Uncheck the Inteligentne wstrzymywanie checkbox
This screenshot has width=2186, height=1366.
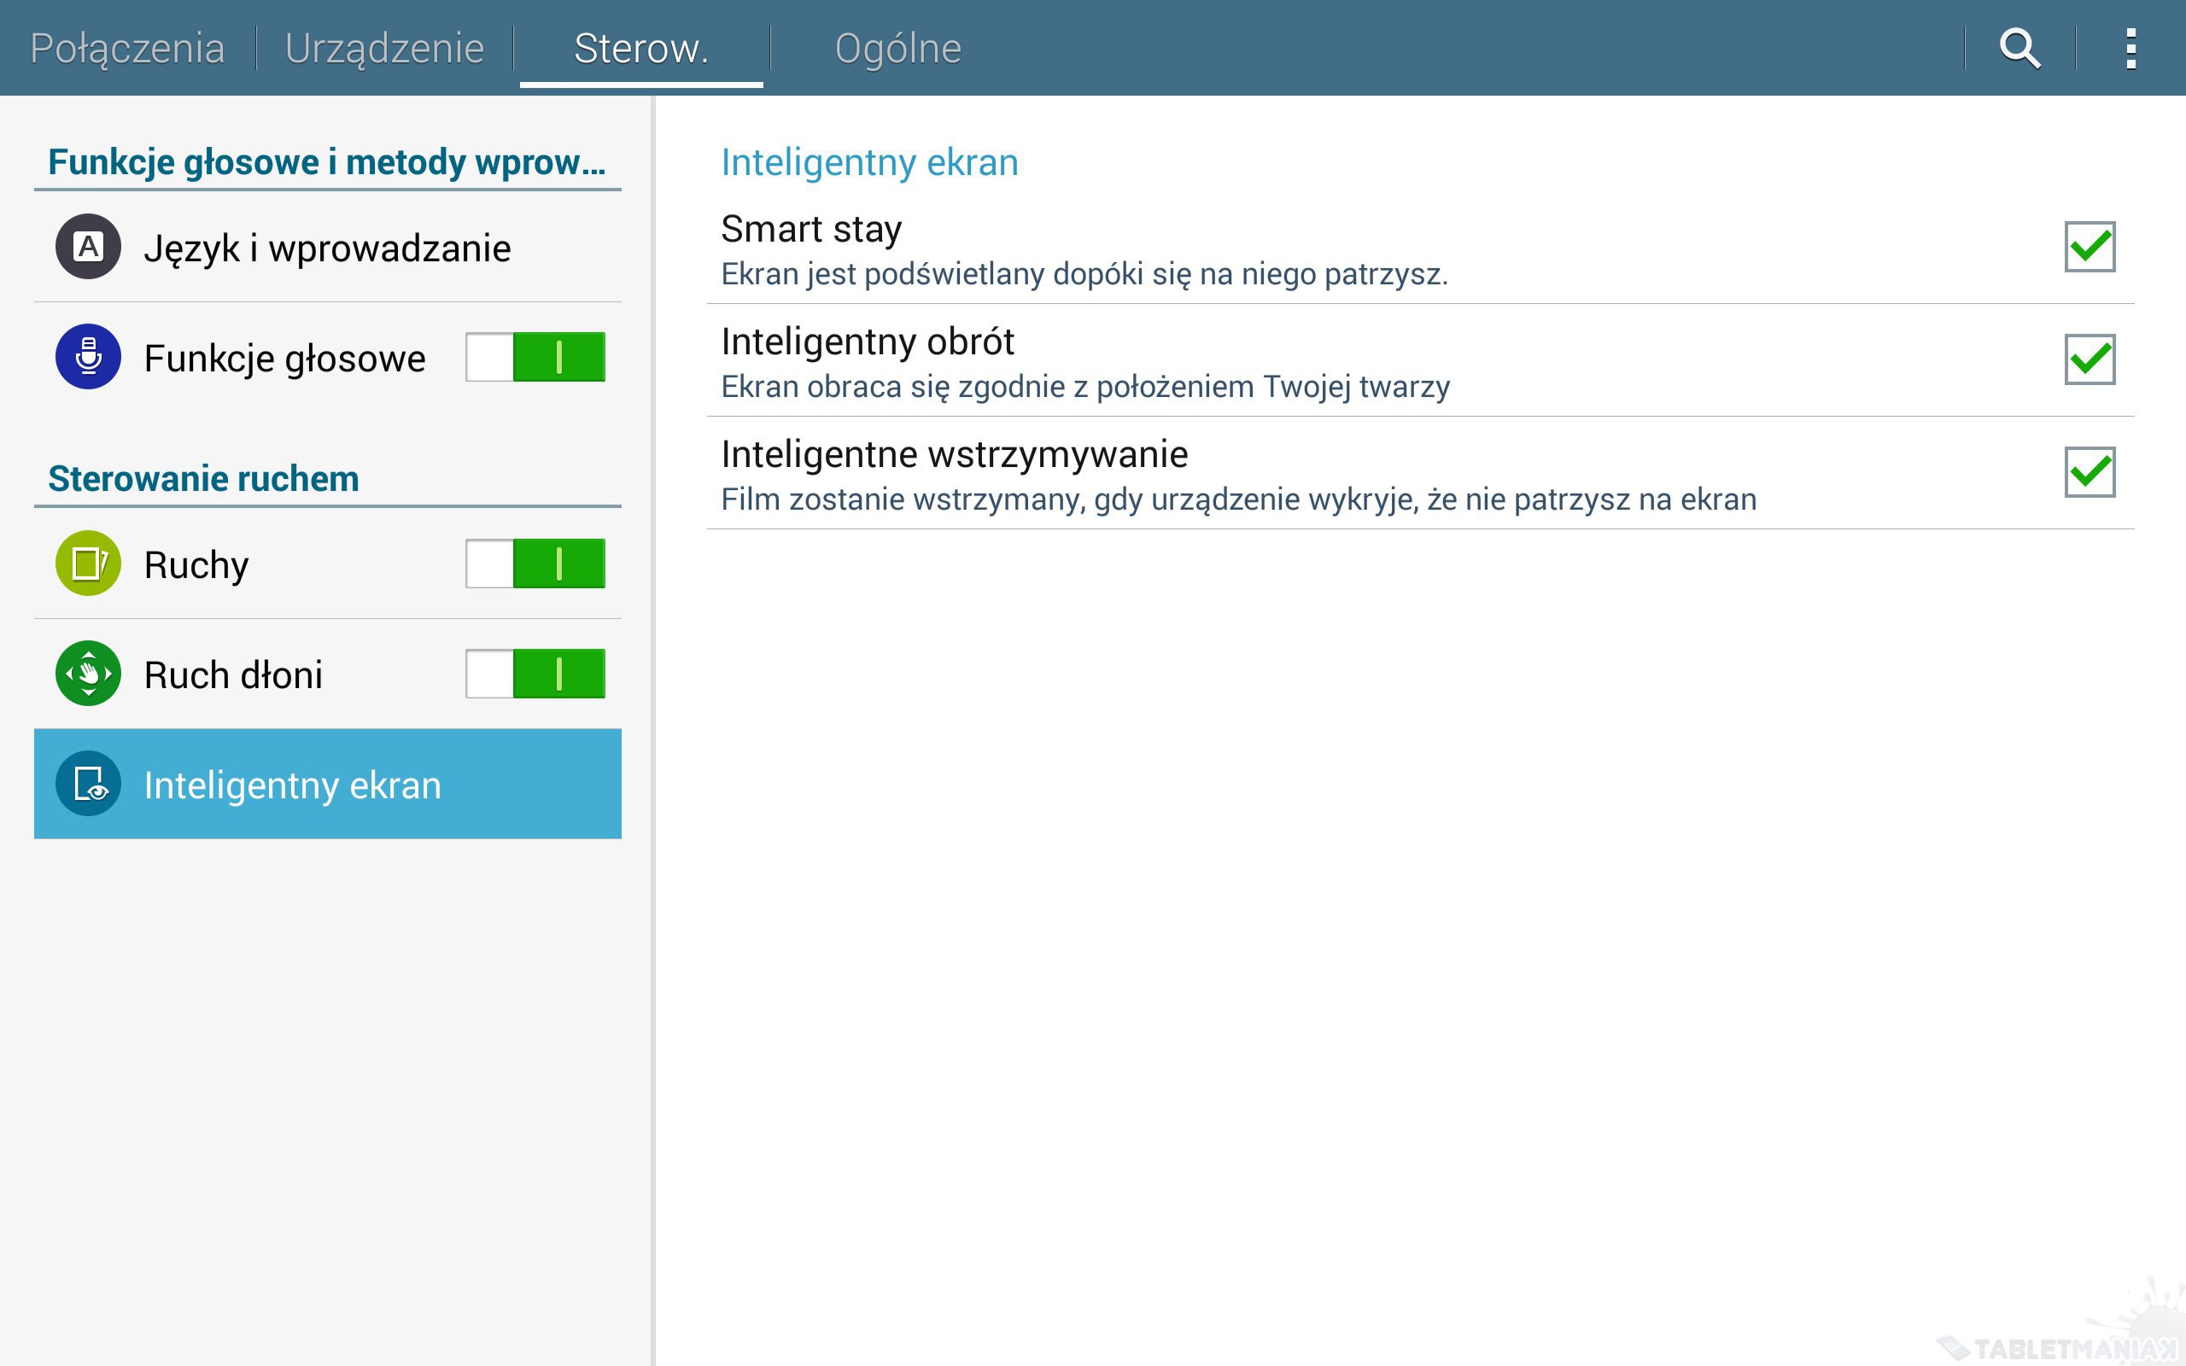[x=2090, y=471]
